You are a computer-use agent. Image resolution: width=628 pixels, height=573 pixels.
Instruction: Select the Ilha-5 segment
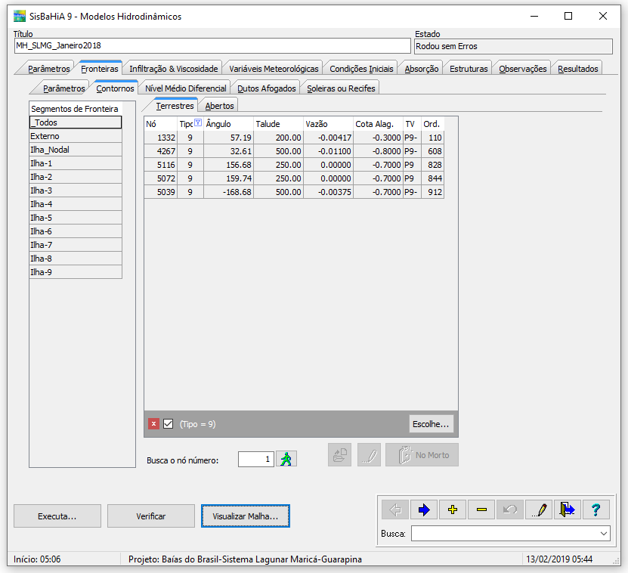click(76, 218)
